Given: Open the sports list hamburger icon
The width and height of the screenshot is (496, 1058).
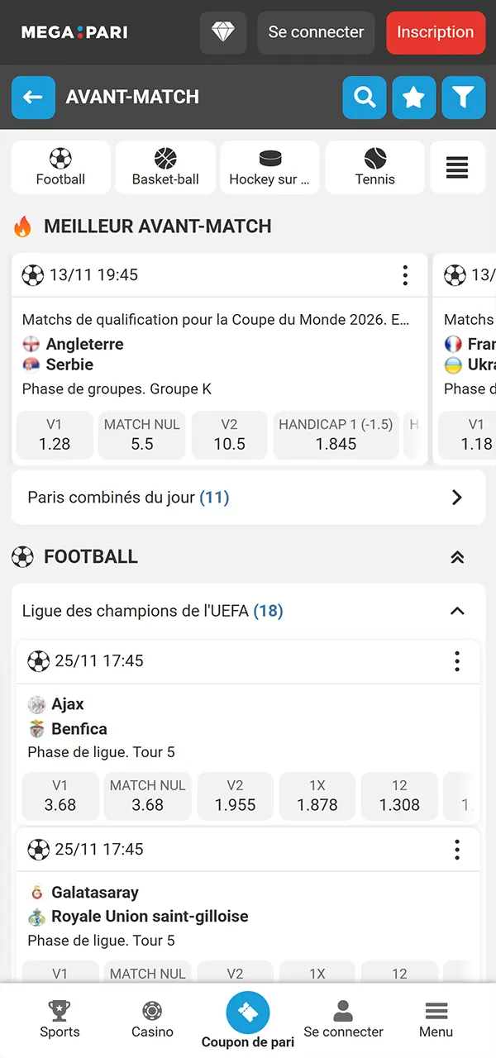Looking at the screenshot, I should click(x=457, y=167).
